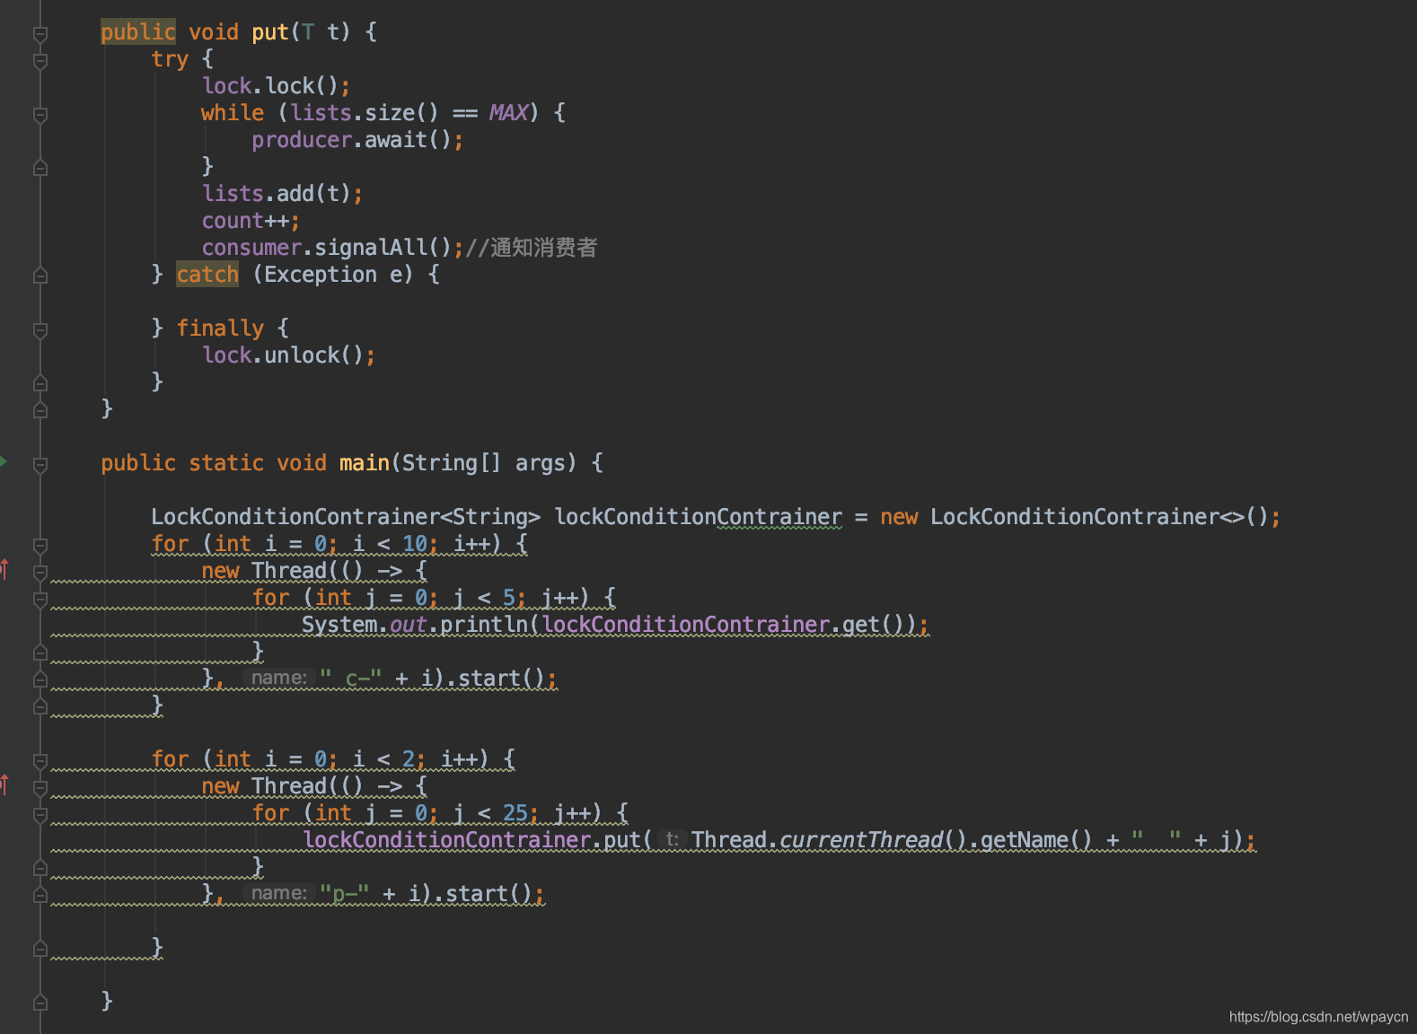
Task: Fold the finally block in the gutter
Action: coord(40,330)
